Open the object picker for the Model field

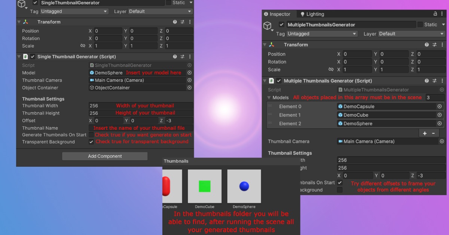(189, 73)
